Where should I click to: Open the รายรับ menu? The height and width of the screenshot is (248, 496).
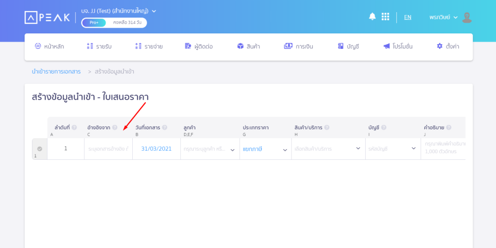[x=99, y=46]
